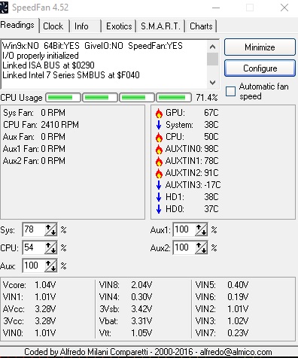
Task: Click the AVcc 3.28V voltage reading
Action: [x=29, y=309]
